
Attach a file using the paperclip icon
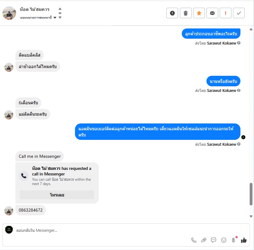[x=204, y=240]
